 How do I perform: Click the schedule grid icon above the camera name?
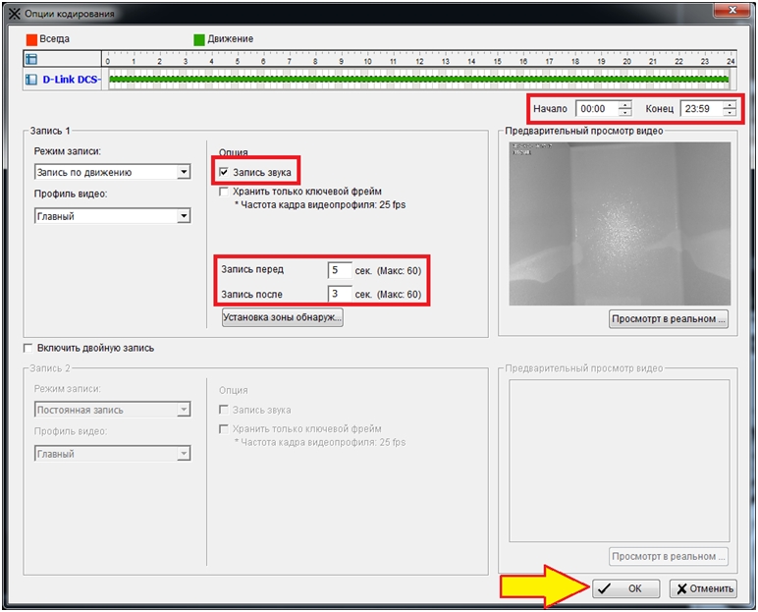pyautogui.click(x=30, y=60)
